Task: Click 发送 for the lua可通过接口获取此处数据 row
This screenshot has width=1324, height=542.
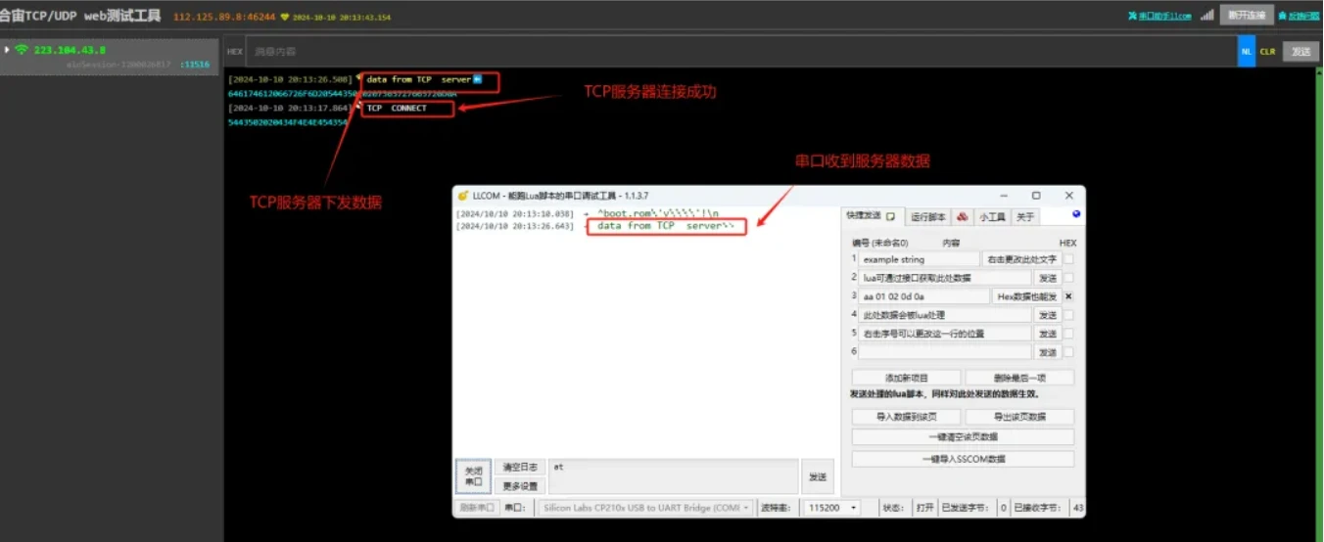Action: pyautogui.click(x=1048, y=278)
